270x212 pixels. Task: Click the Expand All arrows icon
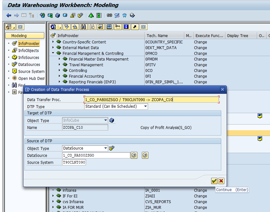67,27
